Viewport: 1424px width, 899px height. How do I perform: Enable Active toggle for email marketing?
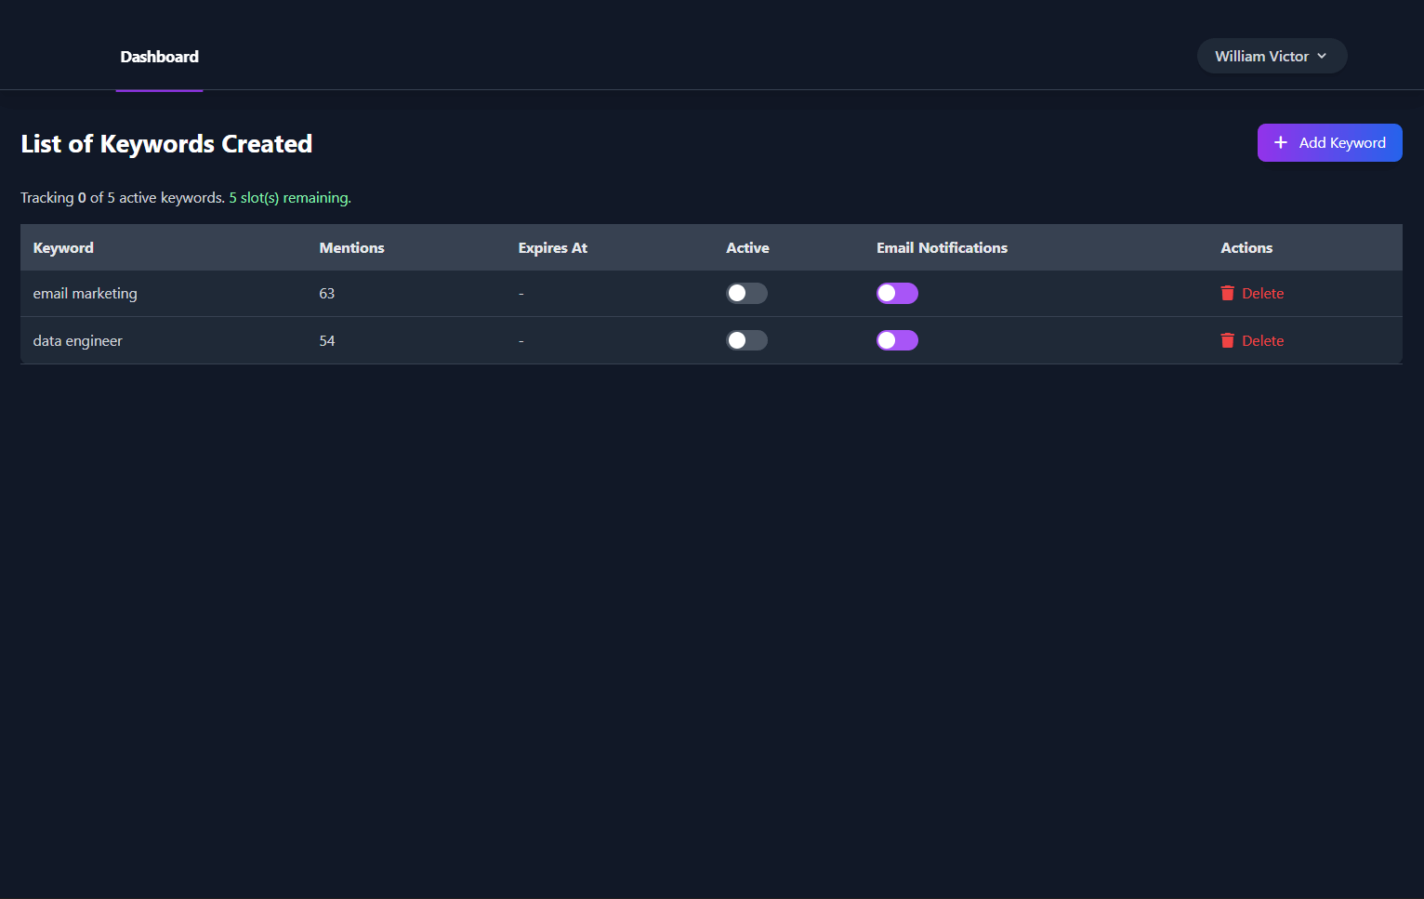click(x=746, y=293)
